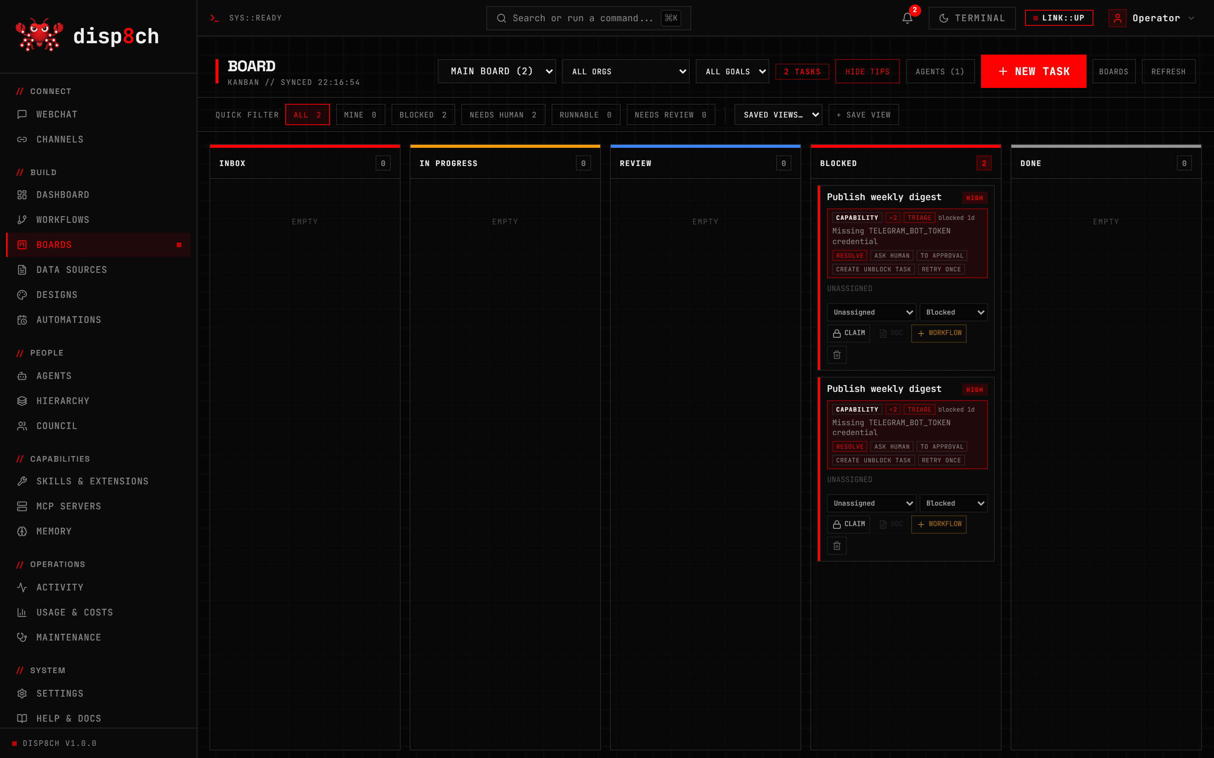
Task: Open Skills & Extensions
Action: pos(98,481)
